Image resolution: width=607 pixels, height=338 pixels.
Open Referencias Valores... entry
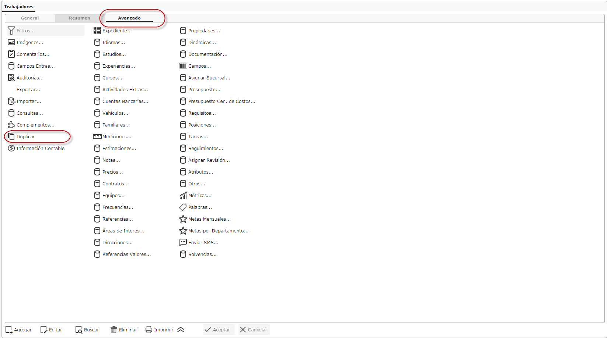126,254
